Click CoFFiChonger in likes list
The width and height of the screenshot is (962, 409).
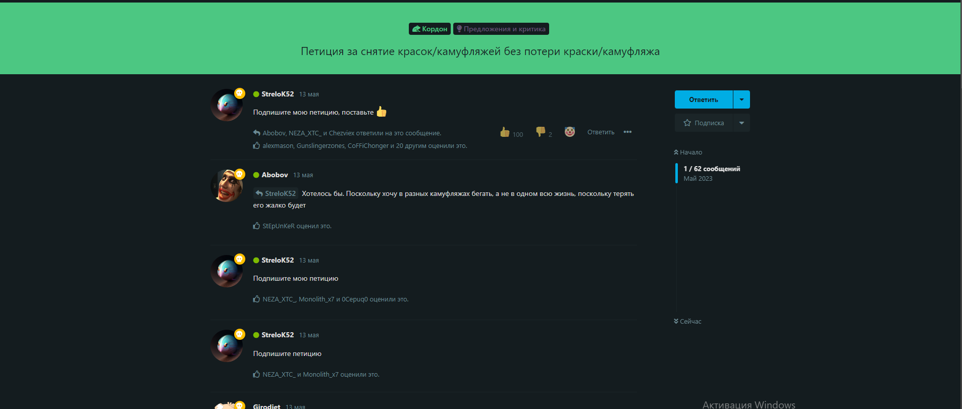click(368, 145)
